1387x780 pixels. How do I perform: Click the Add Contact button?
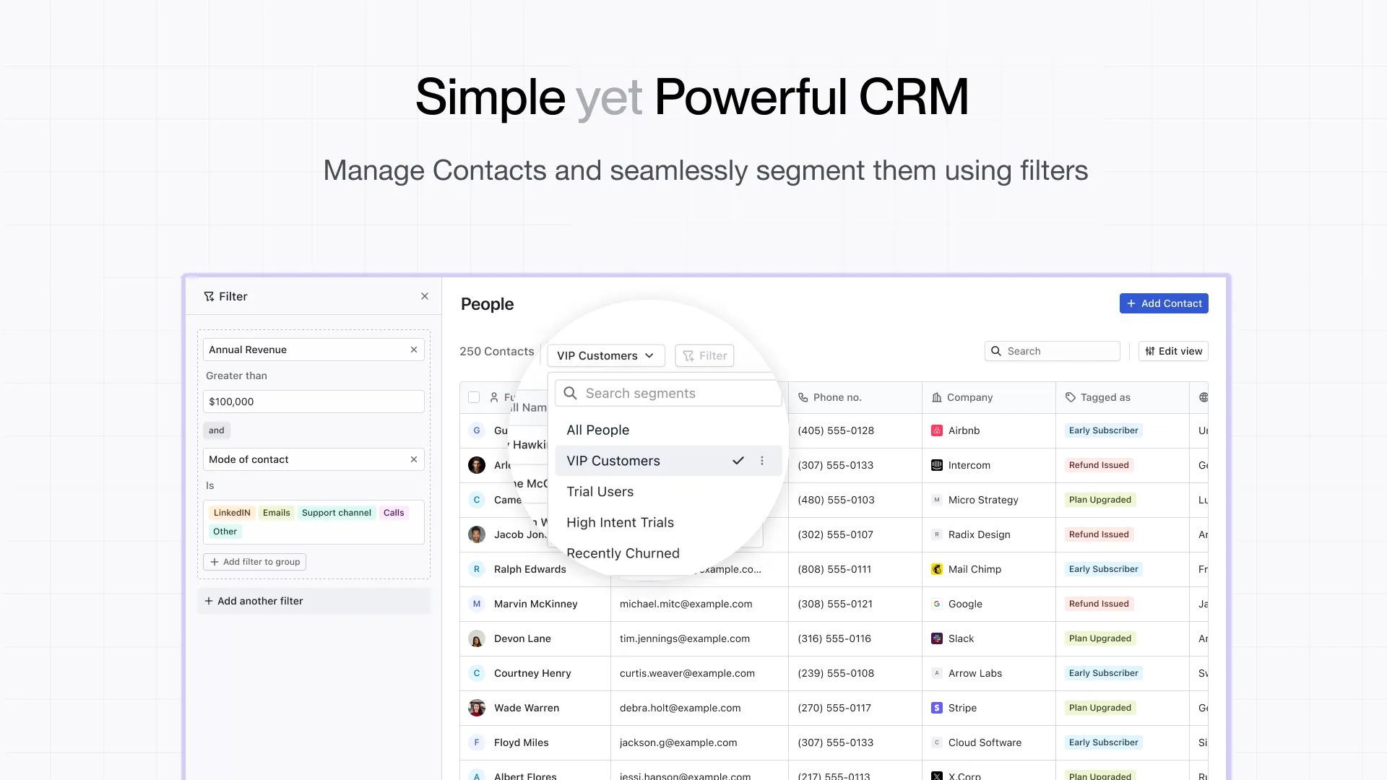tap(1164, 303)
